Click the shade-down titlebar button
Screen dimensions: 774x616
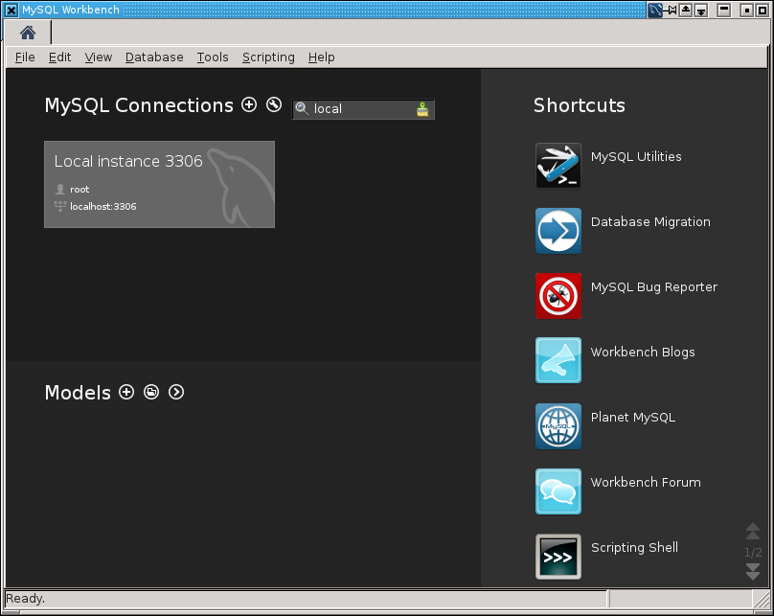[701, 10]
